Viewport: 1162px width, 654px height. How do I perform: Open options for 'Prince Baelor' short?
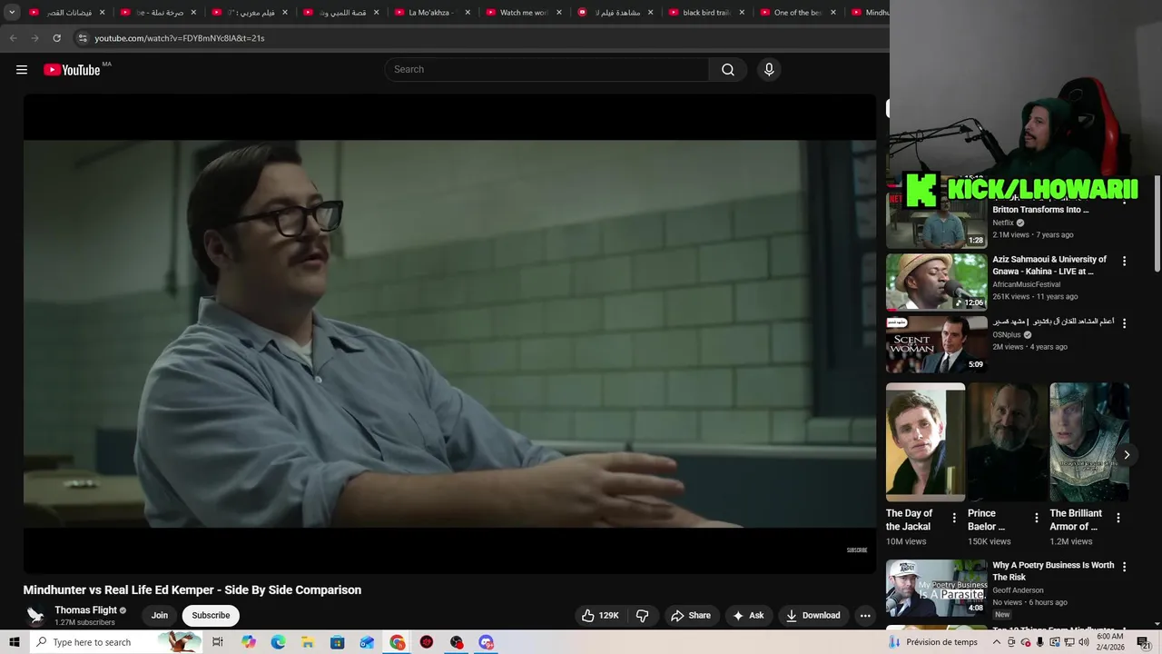pos(1037,518)
